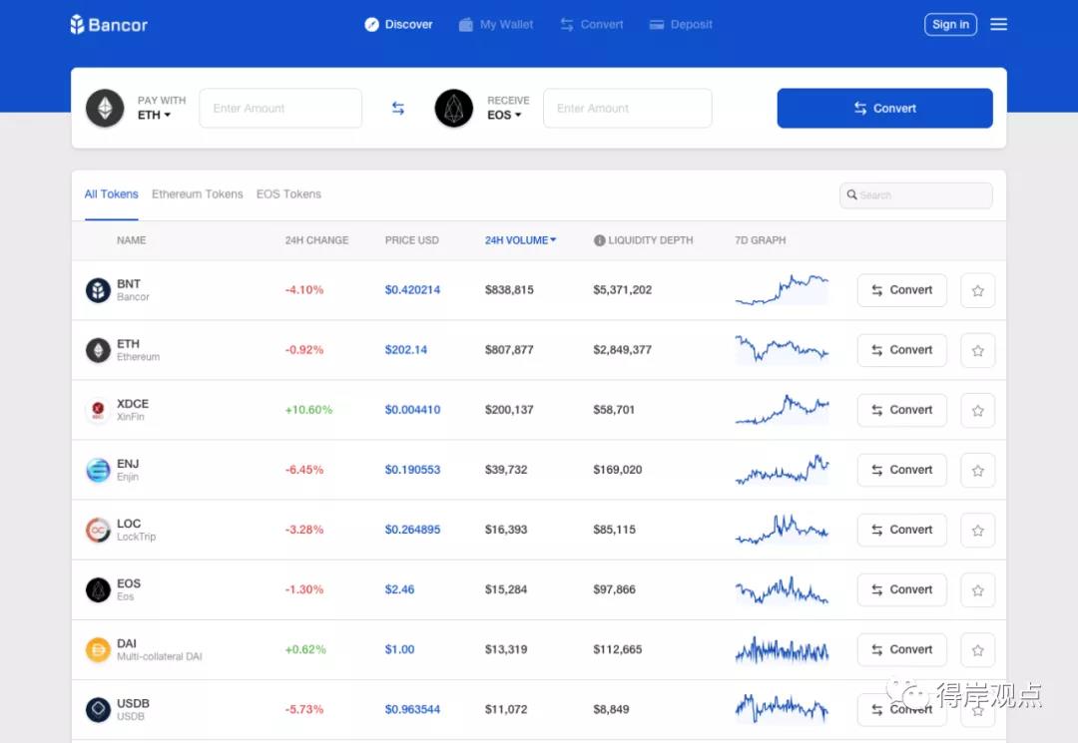
Task: Select the All Tokens tab
Action: [x=112, y=194]
